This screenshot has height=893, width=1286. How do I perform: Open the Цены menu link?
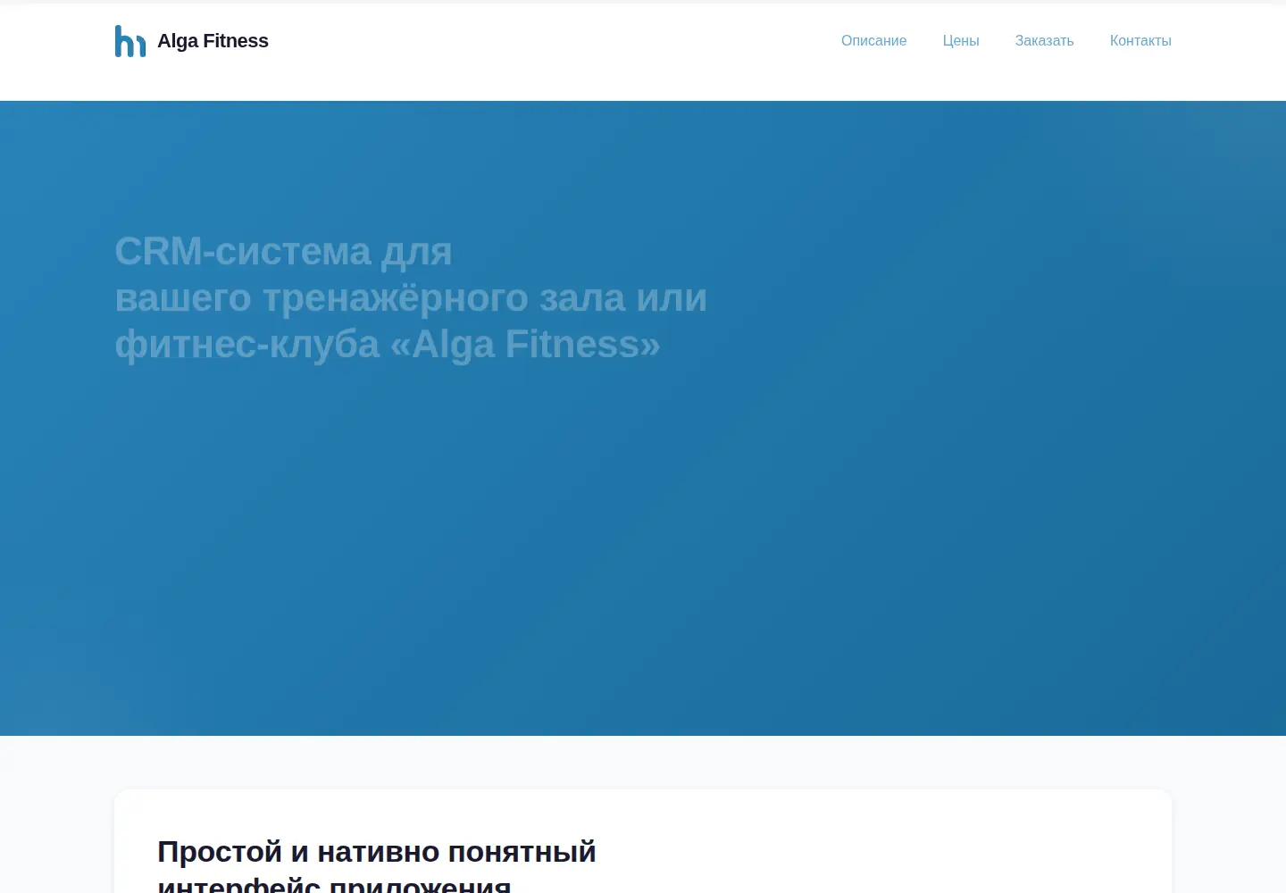coord(961,41)
